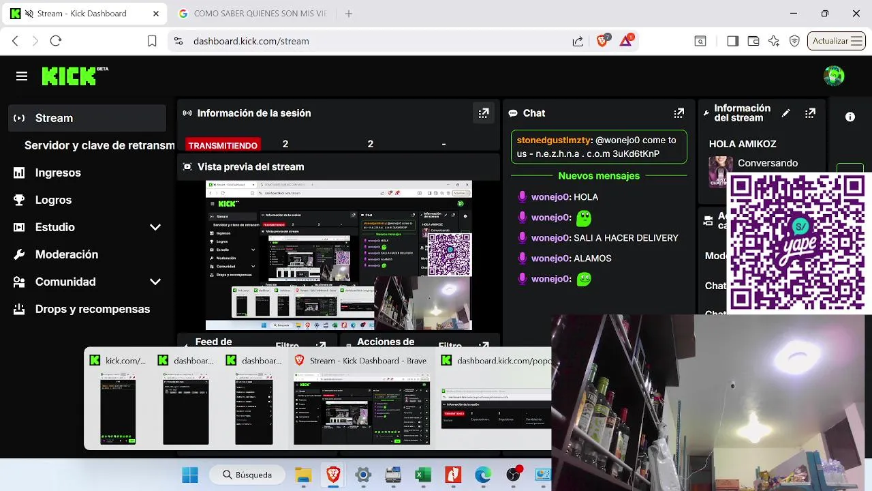This screenshot has width=872, height=491.
Task: Open Brave Shields lion icon
Action: 602,41
